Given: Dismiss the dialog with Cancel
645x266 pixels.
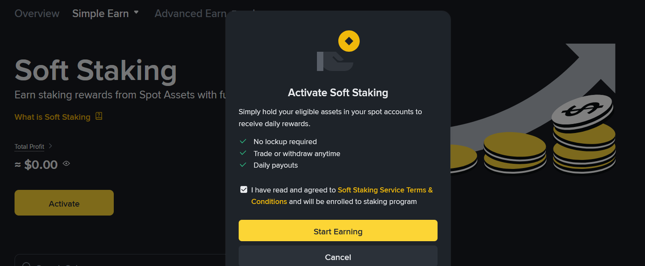Looking at the screenshot, I should point(338,256).
